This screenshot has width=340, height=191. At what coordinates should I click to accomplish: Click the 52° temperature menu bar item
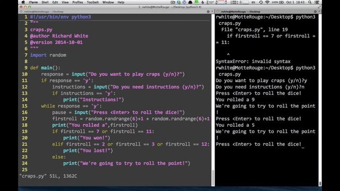[x=210, y=2]
